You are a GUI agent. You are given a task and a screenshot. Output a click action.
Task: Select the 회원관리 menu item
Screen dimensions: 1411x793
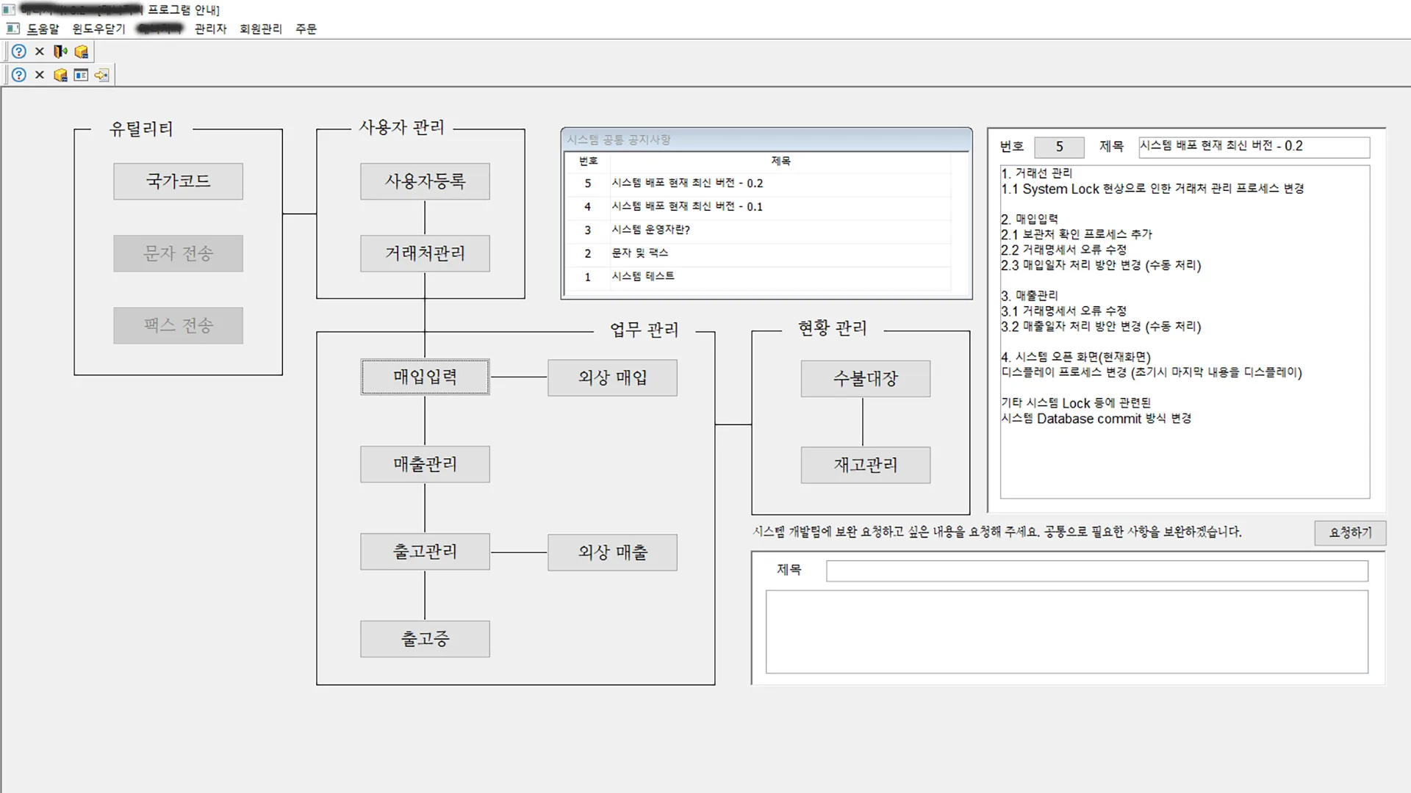pyautogui.click(x=261, y=29)
